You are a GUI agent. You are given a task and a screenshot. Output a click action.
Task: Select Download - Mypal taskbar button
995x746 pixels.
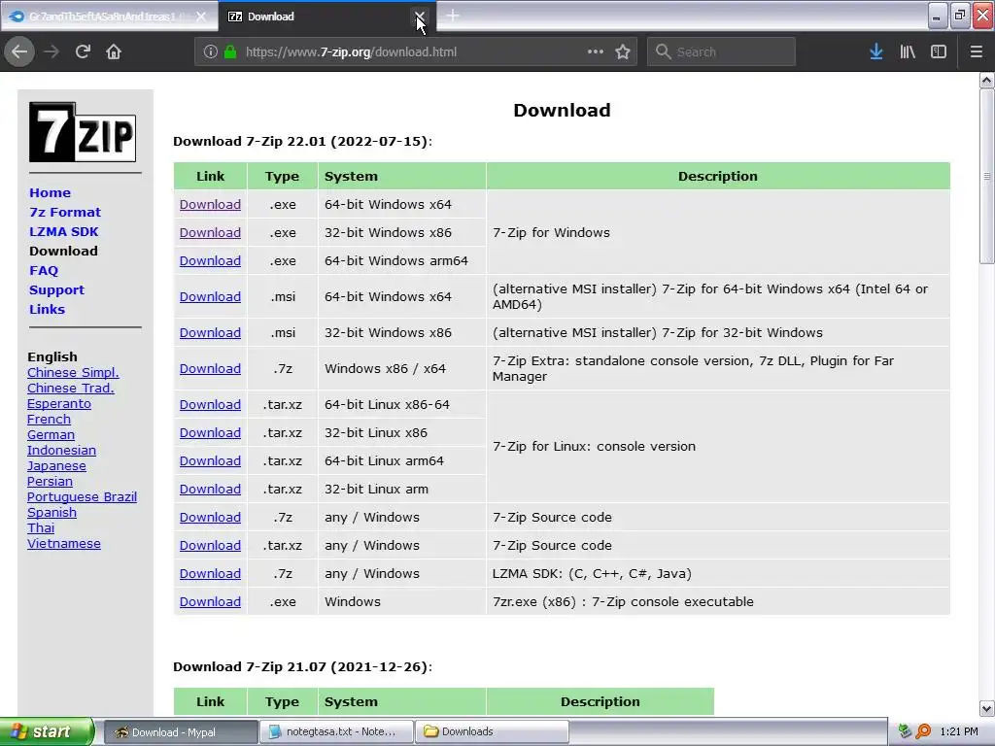181,731
